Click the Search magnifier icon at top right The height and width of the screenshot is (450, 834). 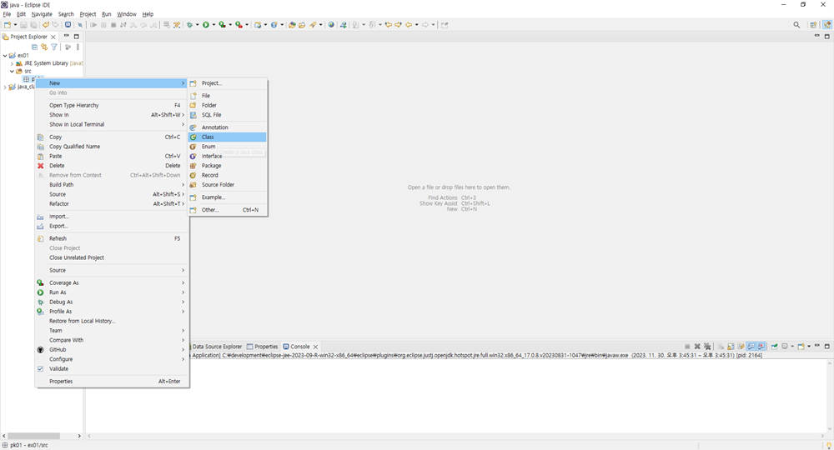tap(796, 25)
